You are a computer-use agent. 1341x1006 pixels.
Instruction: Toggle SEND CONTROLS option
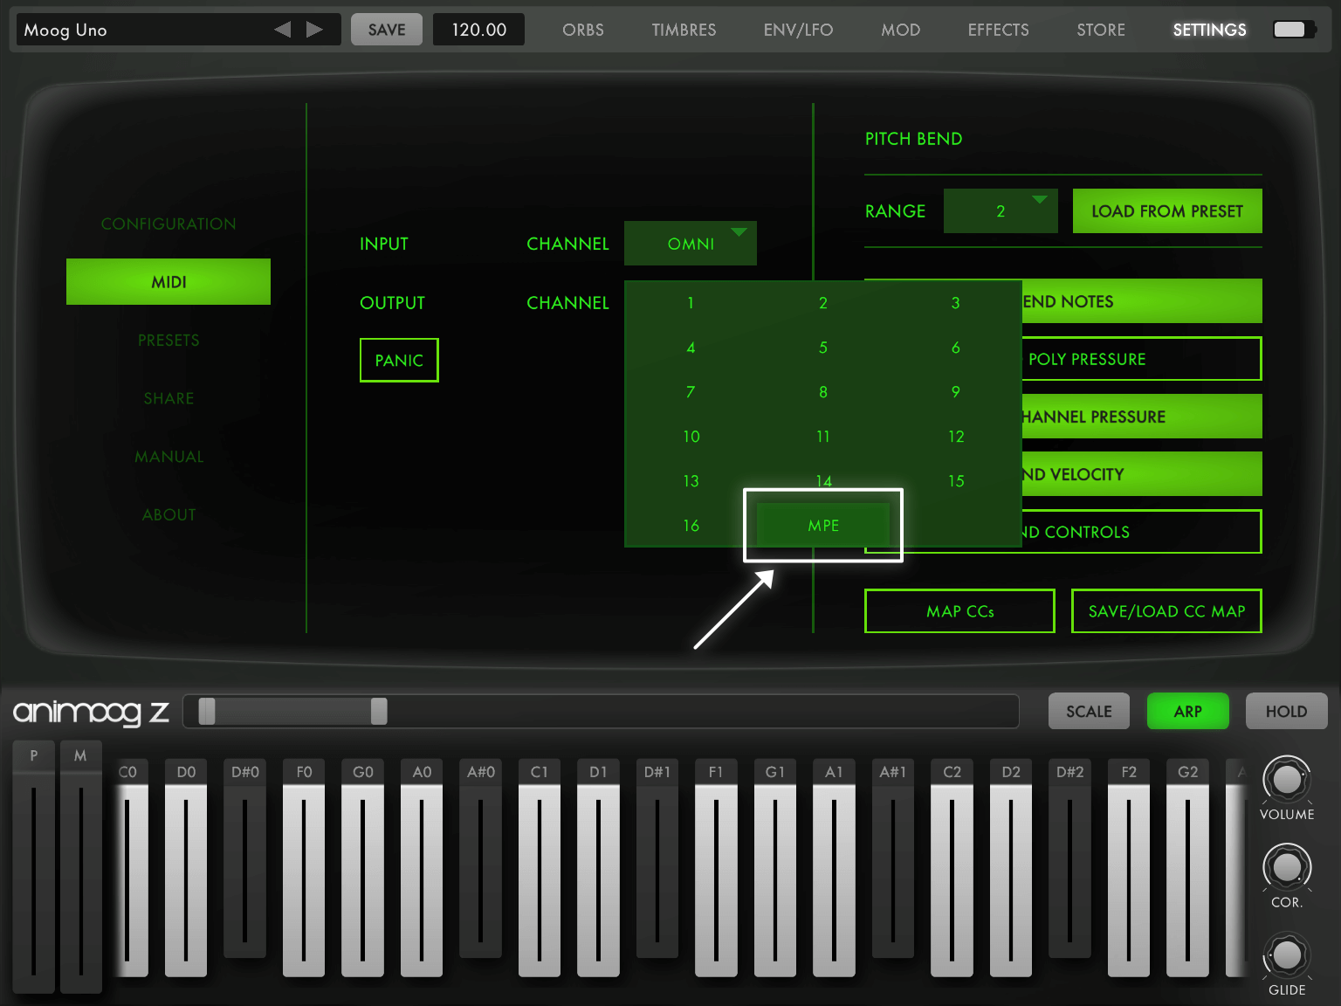pos(1142,532)
